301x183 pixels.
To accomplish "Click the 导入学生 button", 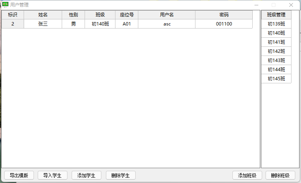I will tap(53, 175).
